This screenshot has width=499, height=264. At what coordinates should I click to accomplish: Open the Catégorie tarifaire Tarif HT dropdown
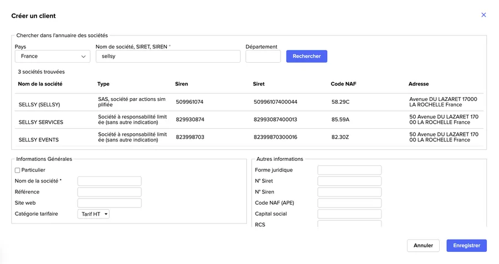pyautogui.click(x=94, y=214)
